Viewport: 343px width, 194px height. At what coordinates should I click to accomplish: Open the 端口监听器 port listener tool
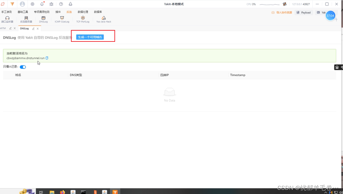click(x=7, y=19)
